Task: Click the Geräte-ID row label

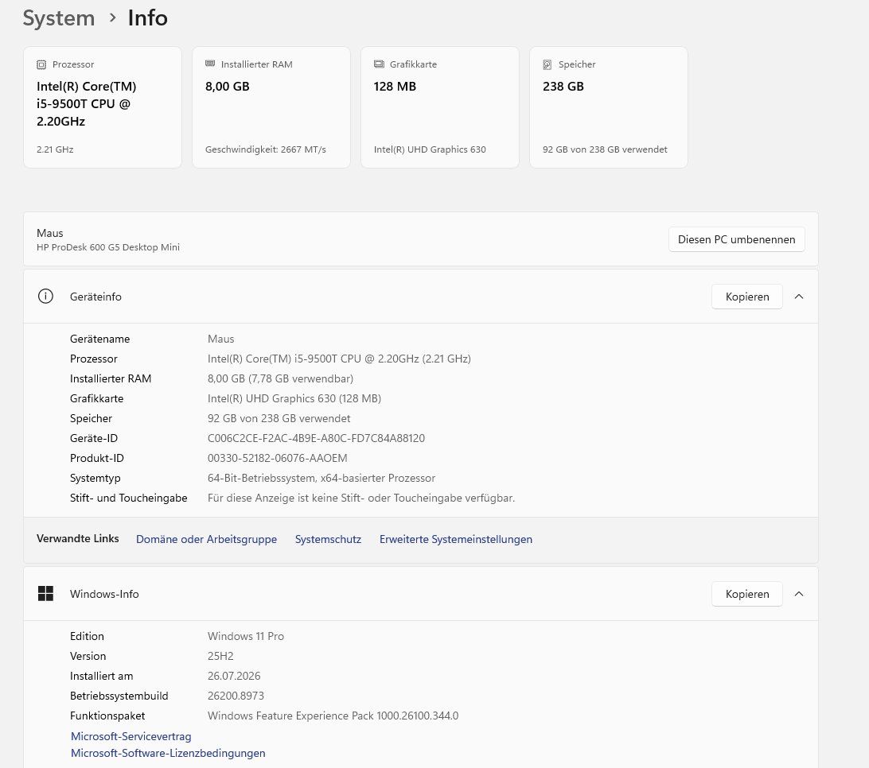Action: point(94,439)
